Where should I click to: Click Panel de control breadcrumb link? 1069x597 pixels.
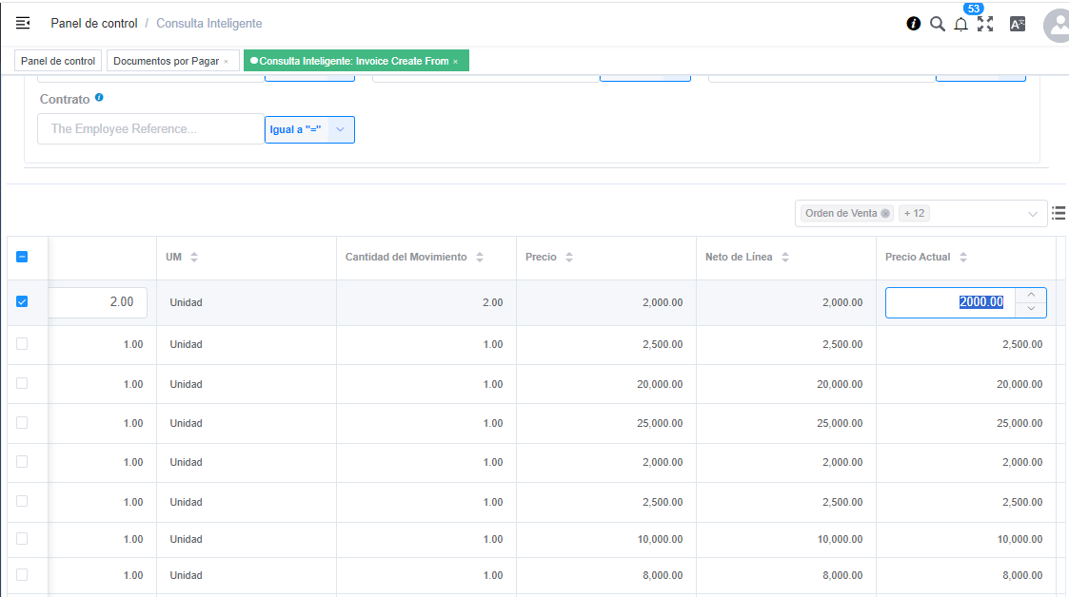[x=93, y=23]
